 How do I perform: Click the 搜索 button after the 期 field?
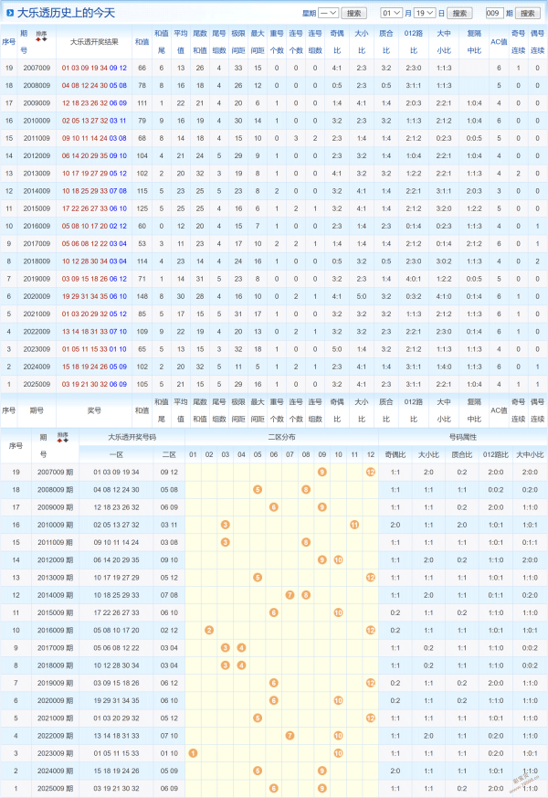[527, 14]
